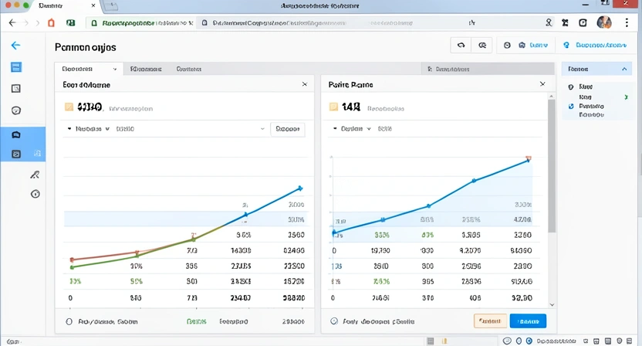Viewport: 642px width, 346px height.
Task: Click the undo arrow icon in header toolbar
Action: click(461, 46)
